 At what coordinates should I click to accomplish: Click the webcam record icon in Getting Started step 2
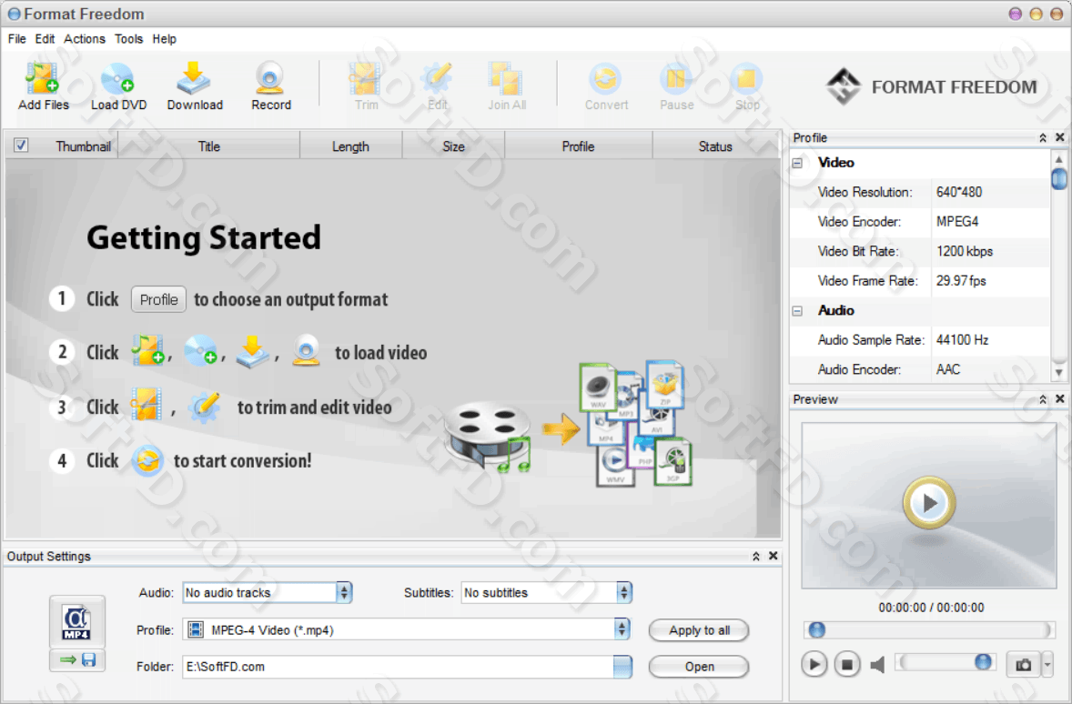(x=306, y=350)
